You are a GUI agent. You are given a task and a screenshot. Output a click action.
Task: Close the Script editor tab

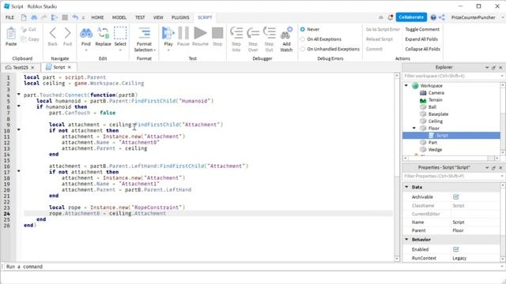click(70, 67)
